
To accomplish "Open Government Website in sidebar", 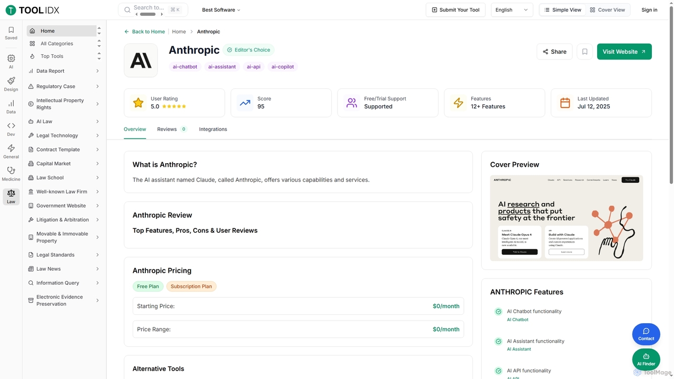I will (64, 206).
